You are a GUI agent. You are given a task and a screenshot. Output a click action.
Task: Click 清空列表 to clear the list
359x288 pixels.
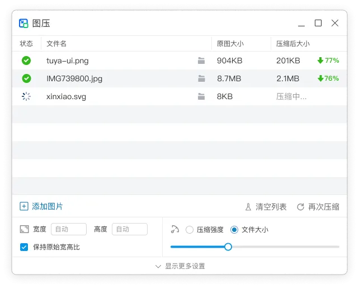click(x=266, y=207)
